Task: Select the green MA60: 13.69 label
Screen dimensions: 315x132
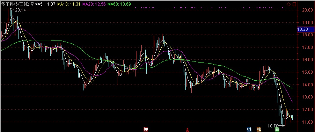Action: (119, 4)
